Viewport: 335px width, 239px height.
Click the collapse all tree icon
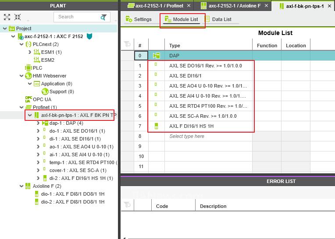[x=18, y=17]
